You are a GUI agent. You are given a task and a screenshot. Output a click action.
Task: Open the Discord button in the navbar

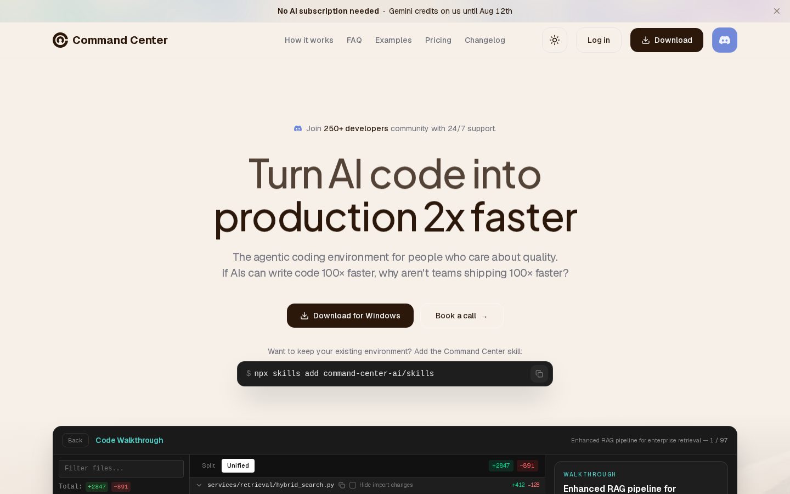725,40
